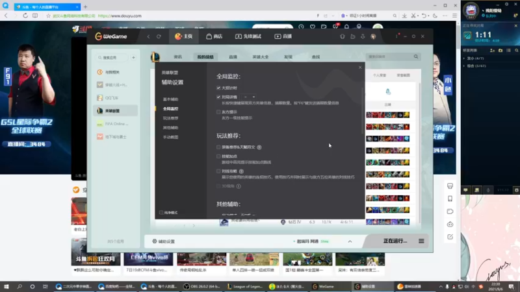Toggle the 大招计时 checkbox
Image resolution: width=520 pixels, height=292 pixels.
[218, 88]
